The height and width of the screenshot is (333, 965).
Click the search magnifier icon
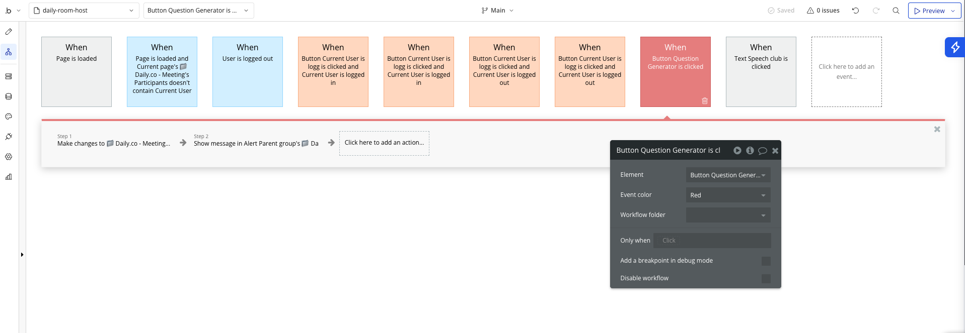896,11
